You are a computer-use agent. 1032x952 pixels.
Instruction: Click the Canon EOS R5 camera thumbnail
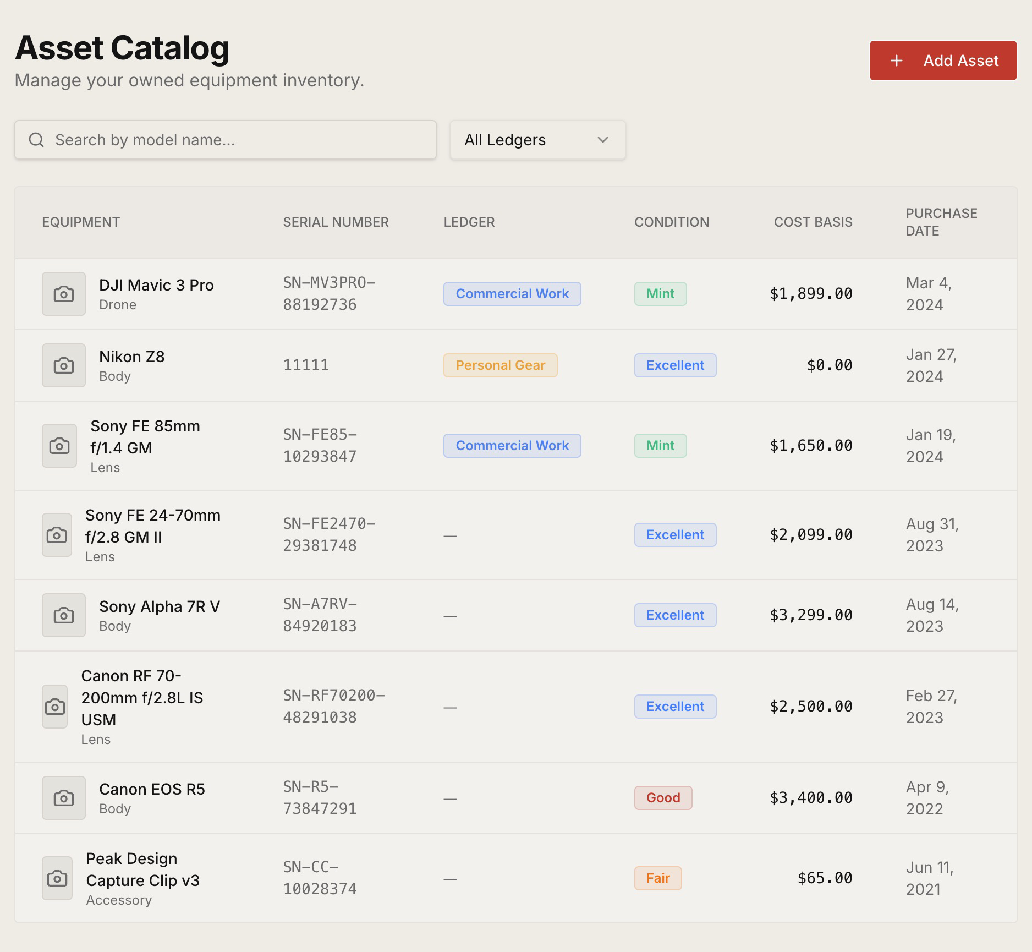(x=64, y=798)
